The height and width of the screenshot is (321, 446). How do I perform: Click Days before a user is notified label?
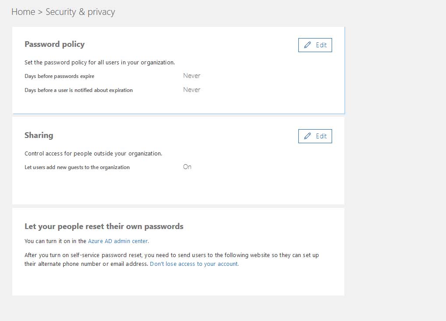point(78,90)
